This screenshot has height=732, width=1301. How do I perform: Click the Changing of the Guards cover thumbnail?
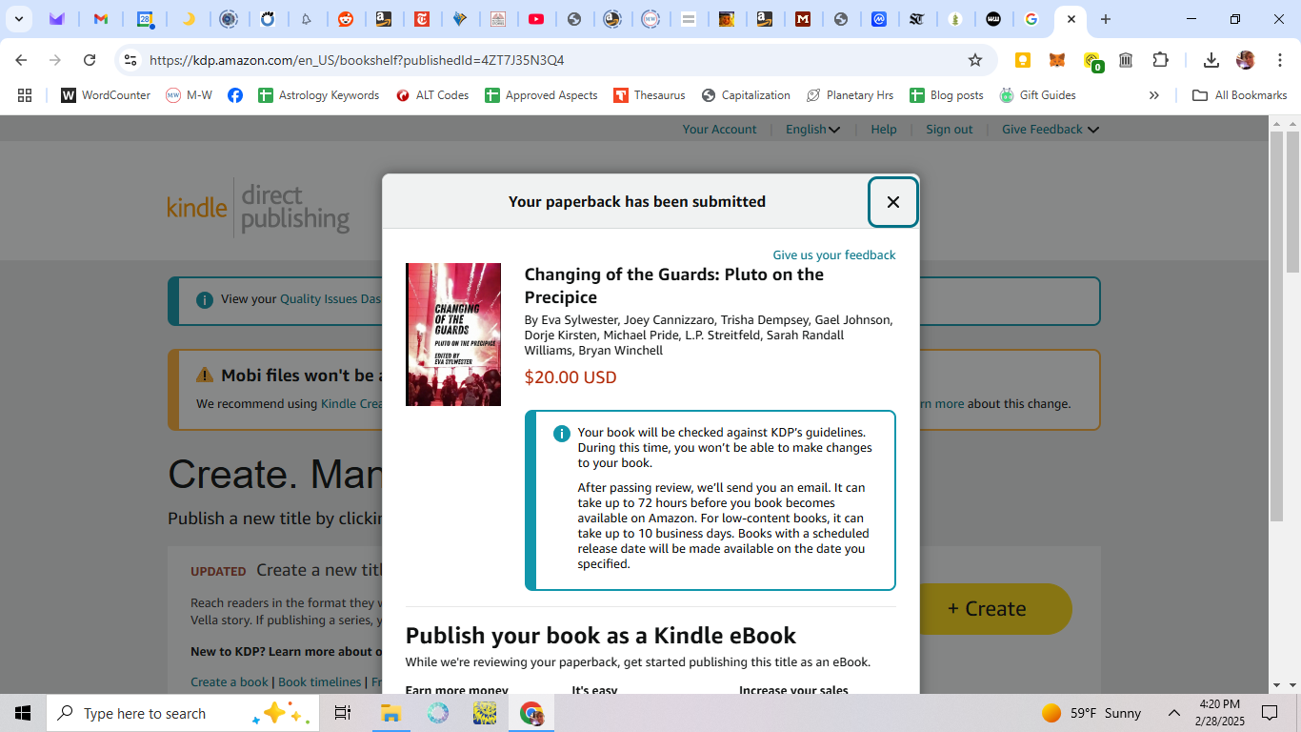[x=452, y=335]
